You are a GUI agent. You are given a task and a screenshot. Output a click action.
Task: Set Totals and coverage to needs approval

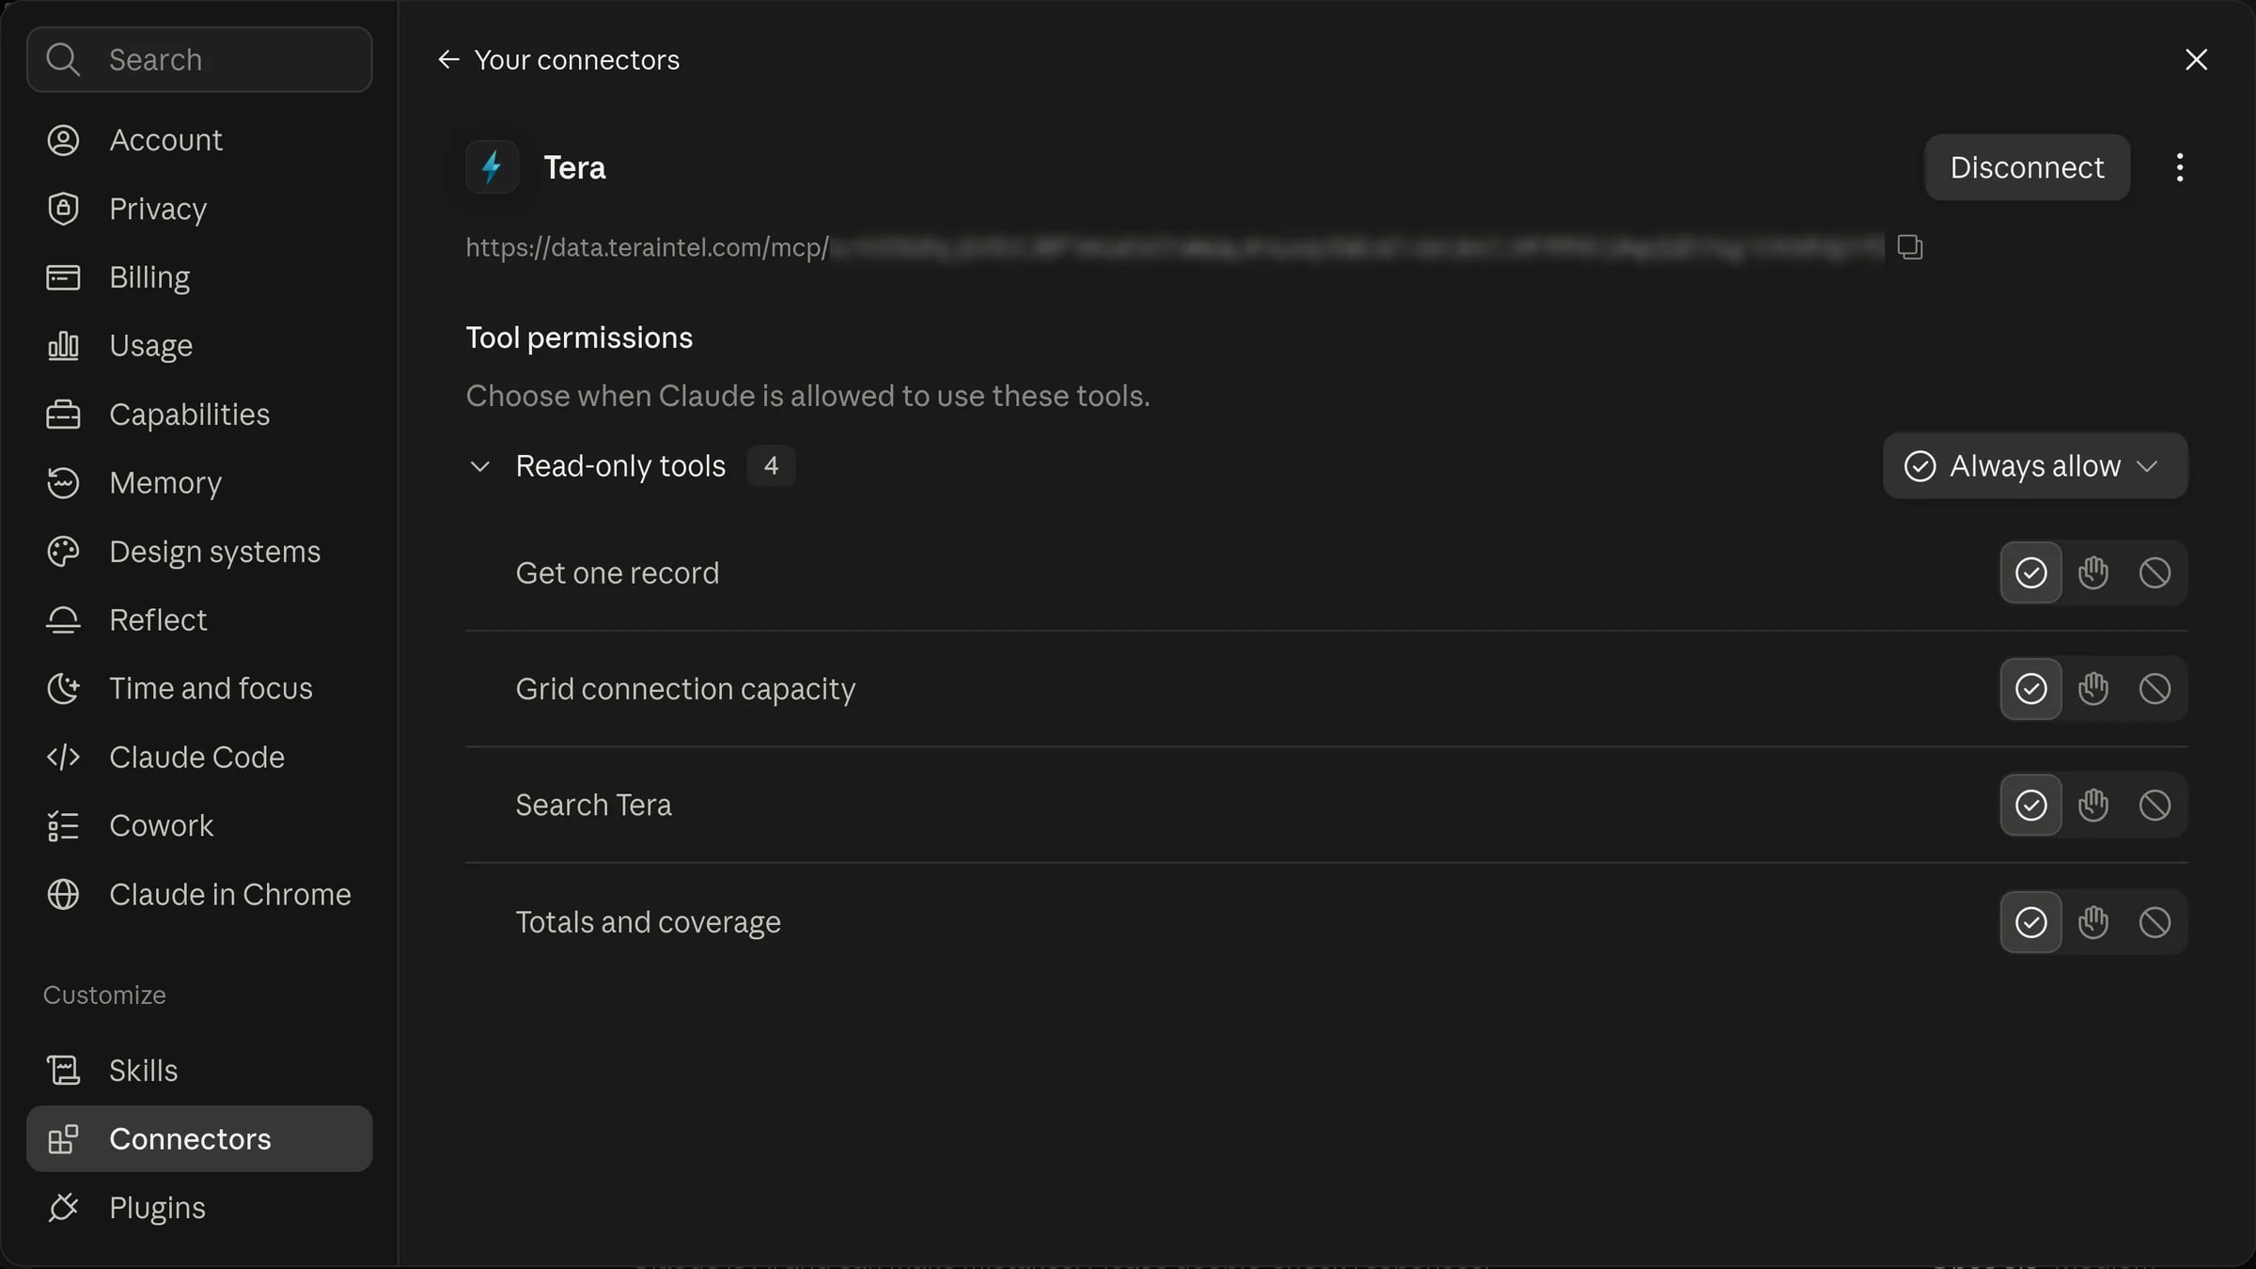pos(2093,922)
